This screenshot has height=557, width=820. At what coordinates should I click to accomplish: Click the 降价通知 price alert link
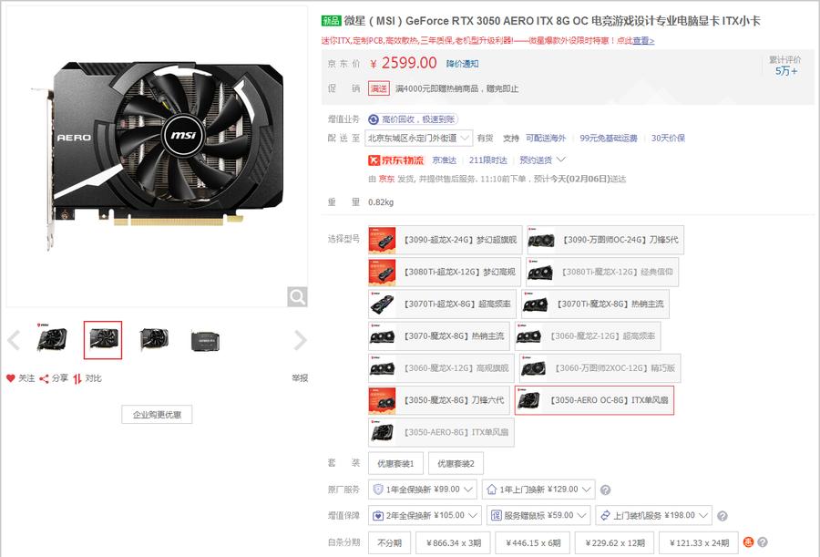(x=462, y=64)
